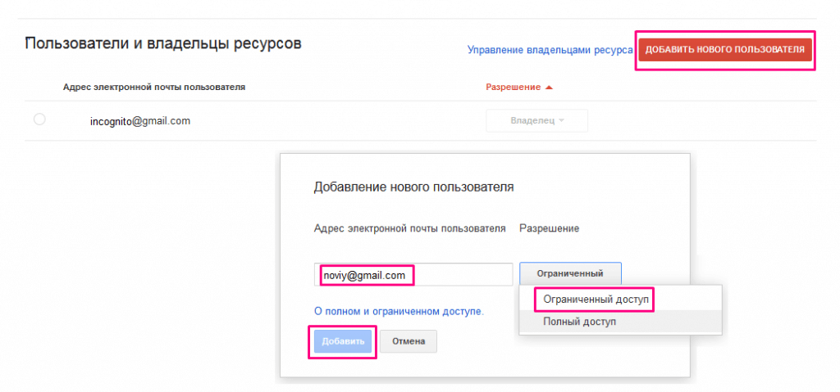Sort by the Разрешение column header
Screen dimensions: 840x392
pos(514,87)
